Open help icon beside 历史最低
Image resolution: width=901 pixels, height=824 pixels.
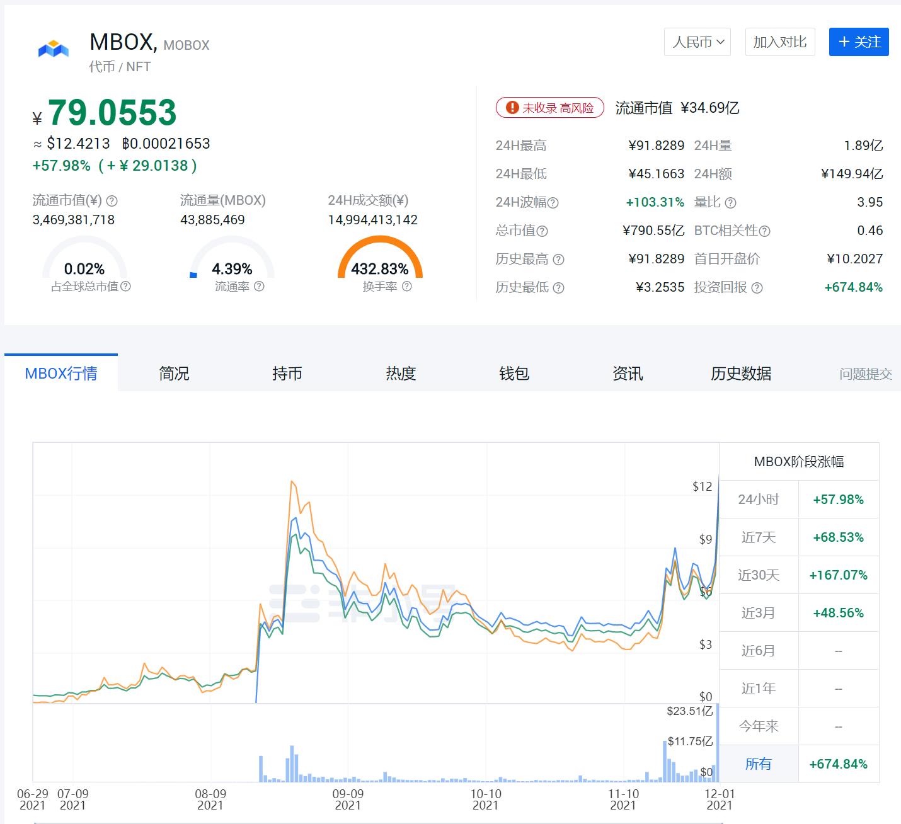[x=558, y=288]
